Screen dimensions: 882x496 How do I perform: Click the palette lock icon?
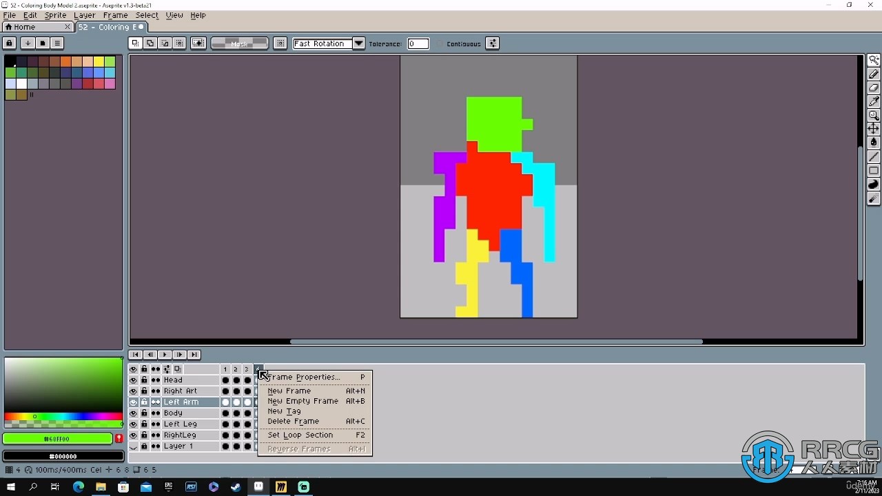(x=9, y=43)
